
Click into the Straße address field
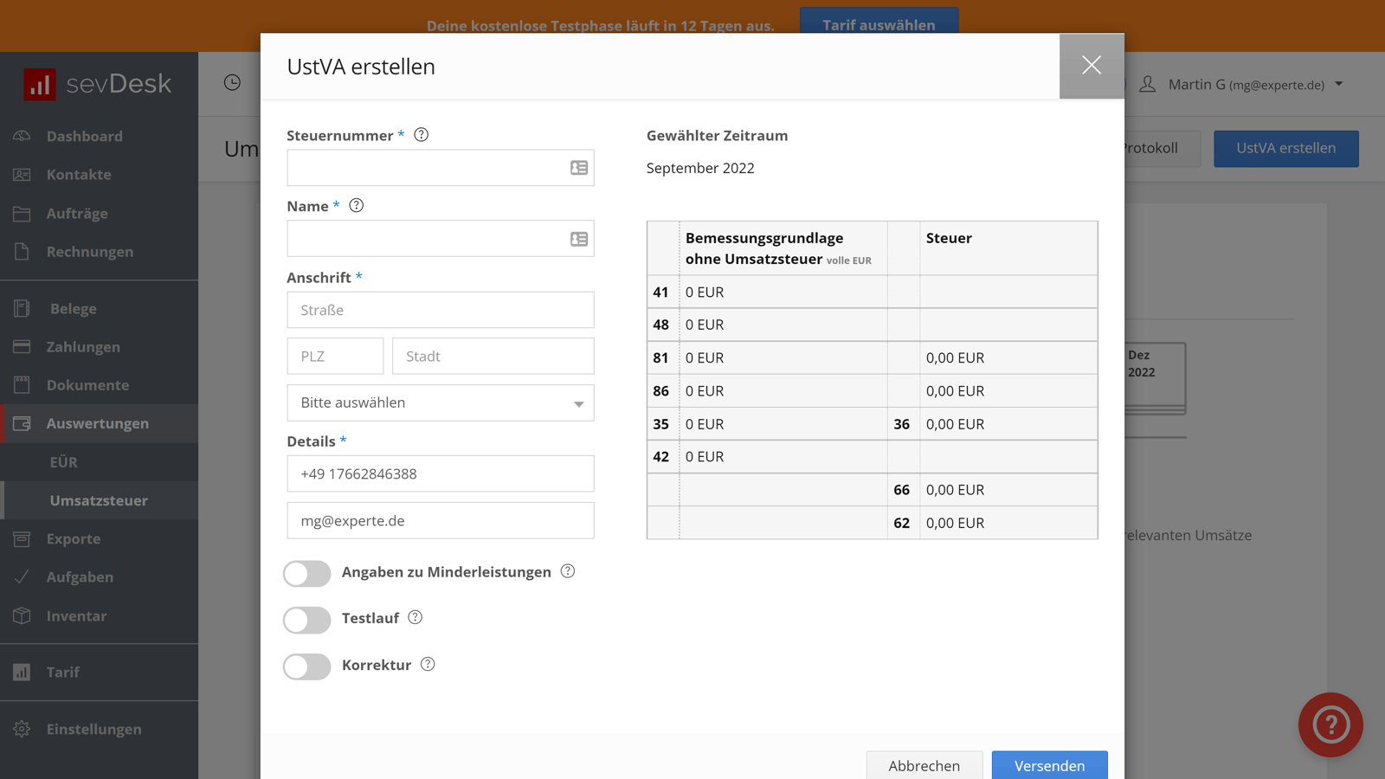click(440, 310)
